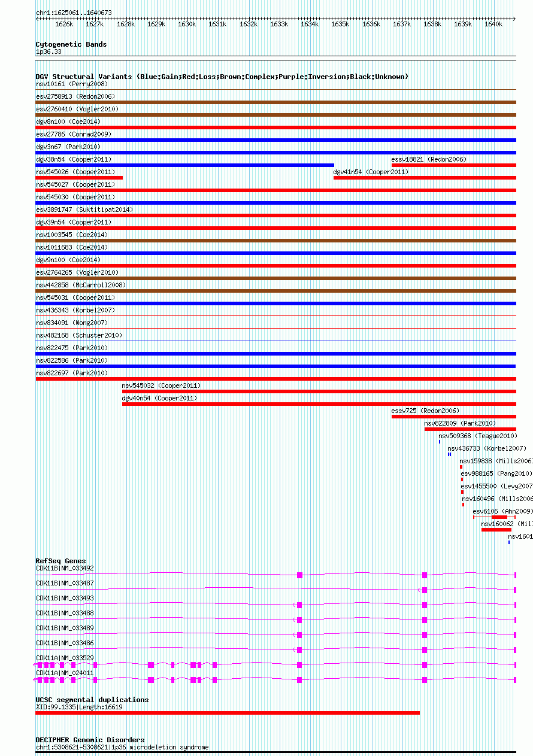
Task: Open nsv442858 (McCarroll2008) variant entry
Action: 81,285
